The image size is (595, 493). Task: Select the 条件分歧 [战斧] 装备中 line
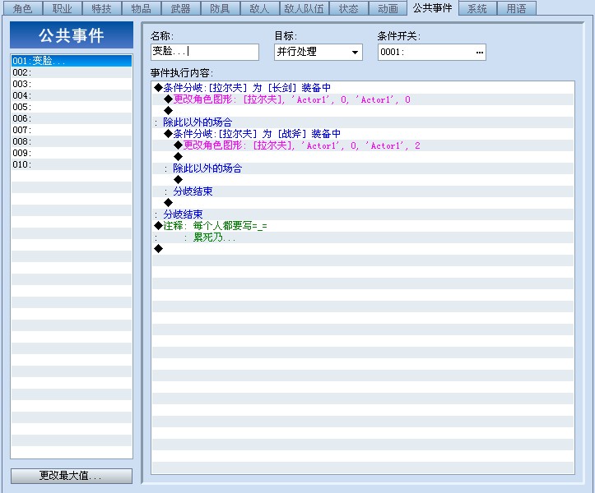coord(363,134)
